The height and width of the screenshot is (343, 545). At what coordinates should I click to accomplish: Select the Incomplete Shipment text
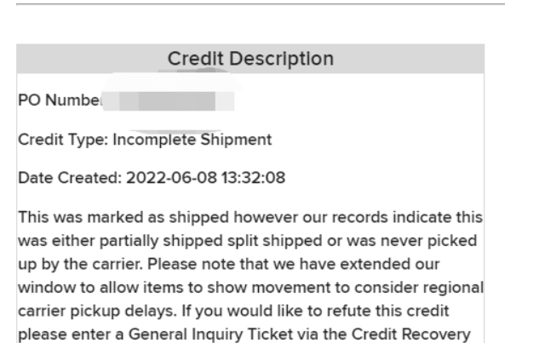192,140
